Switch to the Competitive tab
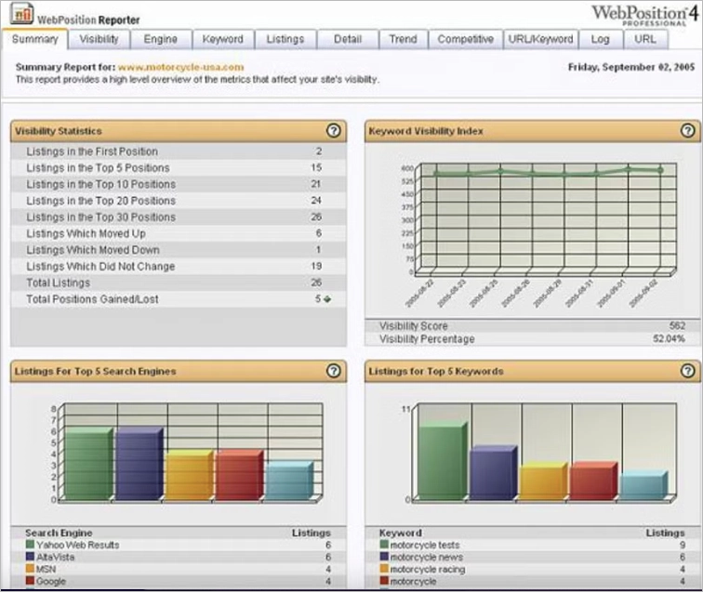 (x=466, y=39)
